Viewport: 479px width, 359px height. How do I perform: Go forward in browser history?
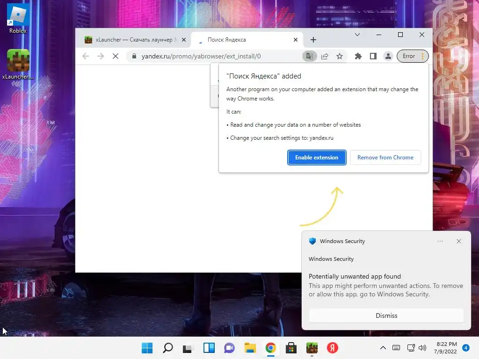pyautogui.click(x=101, y=56)
